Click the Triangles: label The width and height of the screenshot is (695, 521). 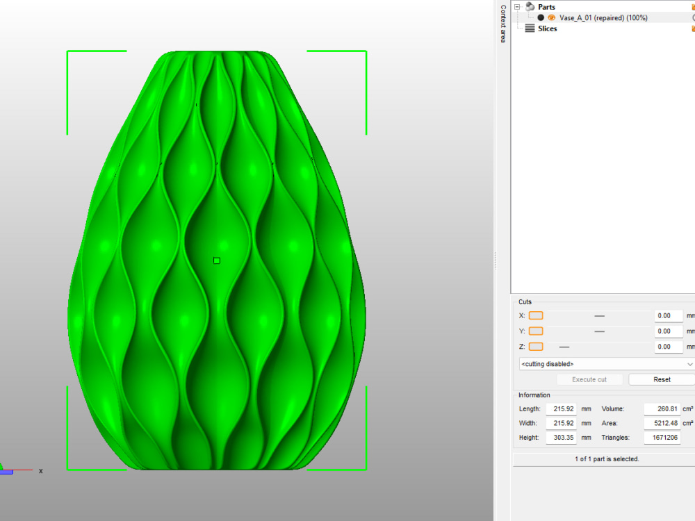(x=615, y=438)
